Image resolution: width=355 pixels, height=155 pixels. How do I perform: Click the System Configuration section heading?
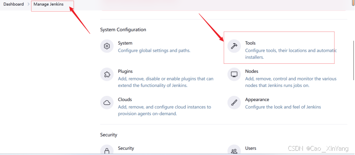123,30
